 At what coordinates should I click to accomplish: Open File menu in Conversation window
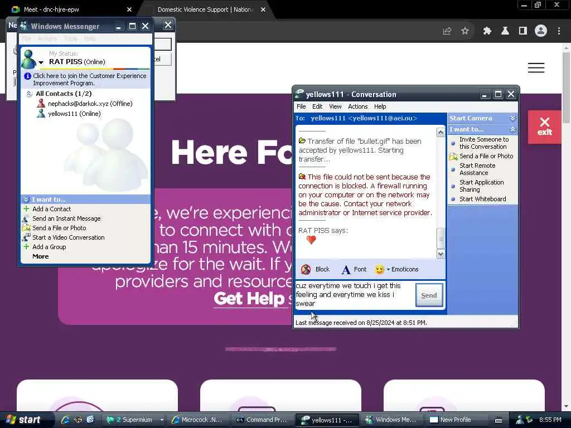[301, 106]
